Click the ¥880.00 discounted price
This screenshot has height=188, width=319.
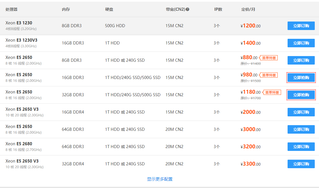pyautogui.click(x=249, y=57)
